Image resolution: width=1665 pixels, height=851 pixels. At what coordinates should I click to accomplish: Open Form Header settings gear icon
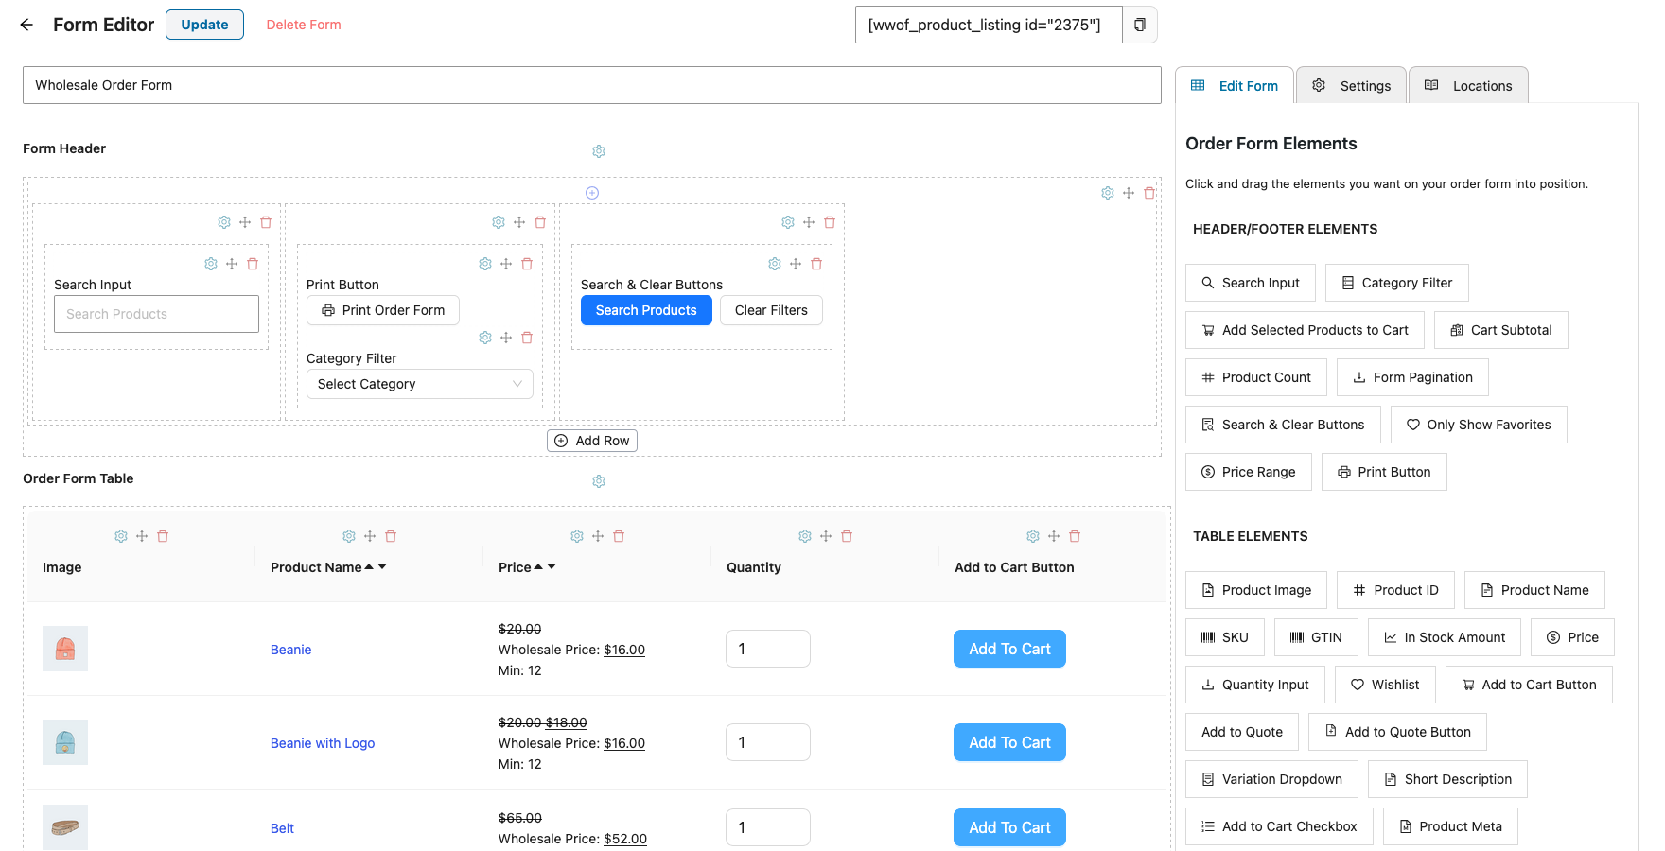point(599,151)
